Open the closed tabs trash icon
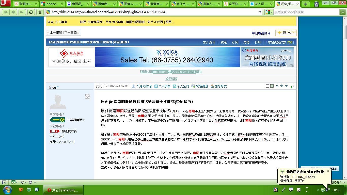Viewport: 347px width, 195px height. 317,4
